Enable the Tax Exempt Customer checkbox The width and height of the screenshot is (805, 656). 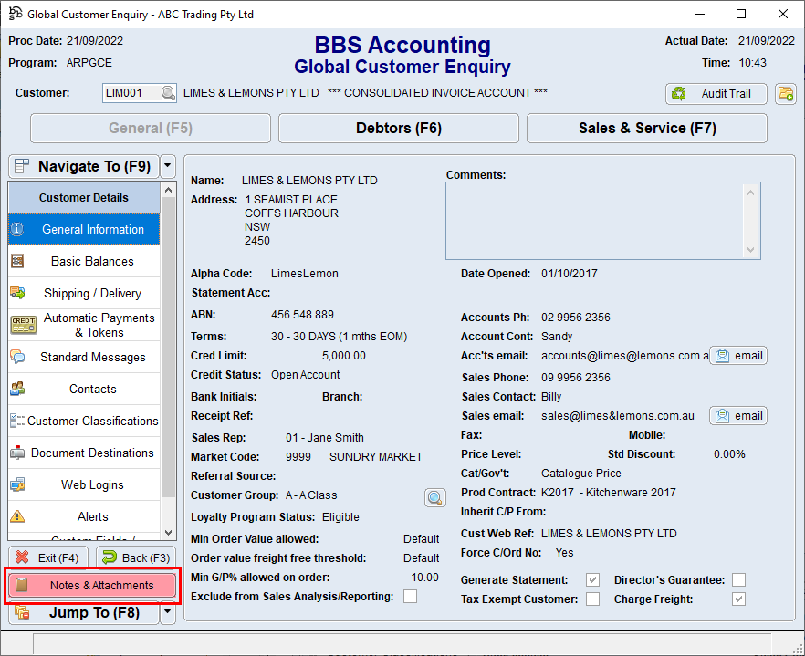click(592, 599)
